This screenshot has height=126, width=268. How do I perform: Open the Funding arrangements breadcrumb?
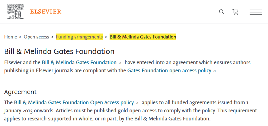pos(79,37)
